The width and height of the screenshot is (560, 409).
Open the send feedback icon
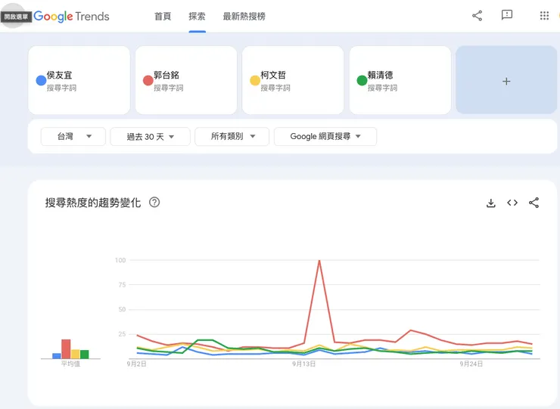point(507,15)
